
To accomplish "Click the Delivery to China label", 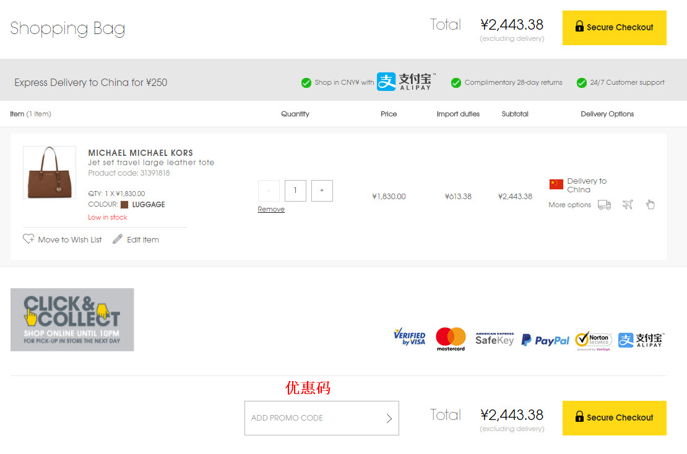I will pyautogui.click(x=587, y=185).
